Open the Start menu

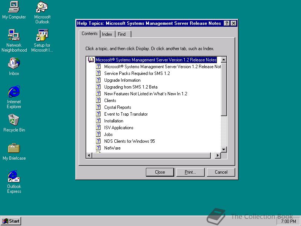[x=11, y=221]
